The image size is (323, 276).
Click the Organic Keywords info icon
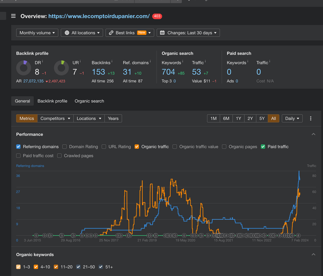point(182,61)
